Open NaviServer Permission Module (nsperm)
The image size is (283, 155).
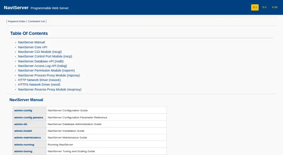[46, 70]
